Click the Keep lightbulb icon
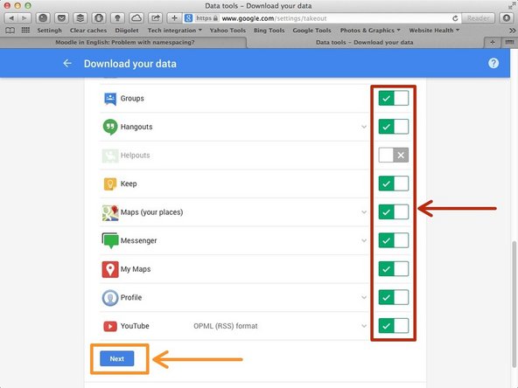This screenshot has height=388, width=518. (x=110, y=184)
